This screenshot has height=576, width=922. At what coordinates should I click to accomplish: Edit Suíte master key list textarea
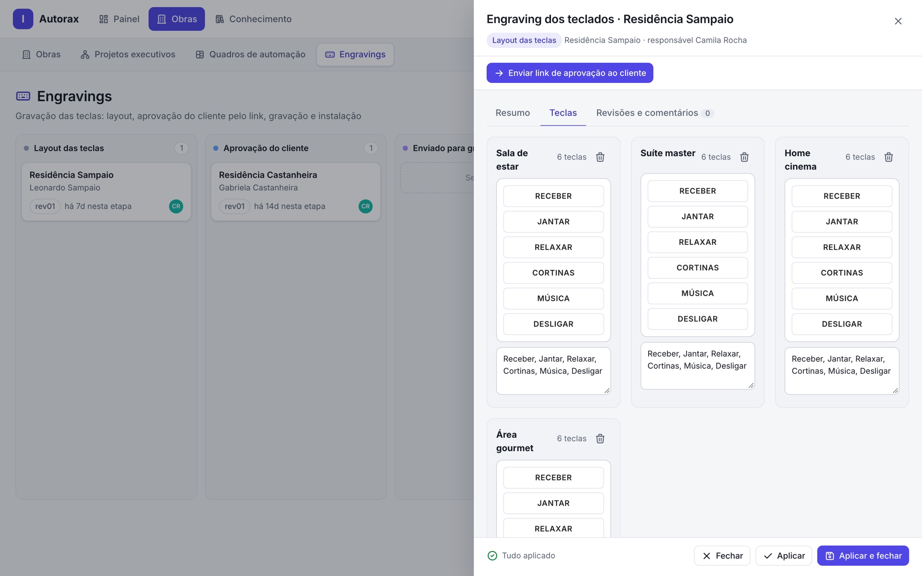coord(697,366)
